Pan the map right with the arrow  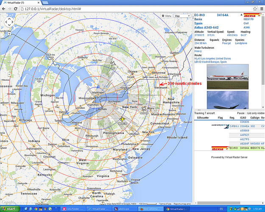click(x=12, y=22)
